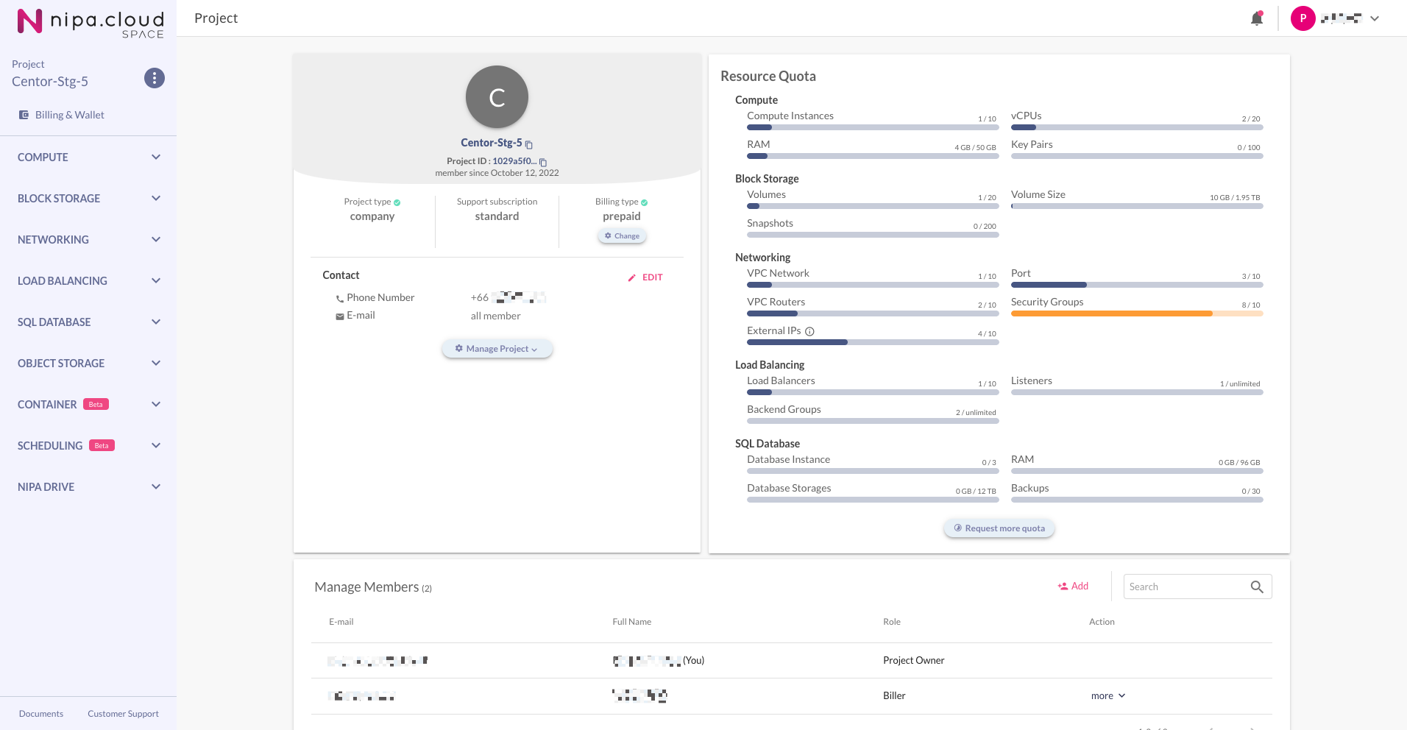This screenshot has height=730, width=1407.
Task: Copy the Project ID value
Action: point(543,162)
